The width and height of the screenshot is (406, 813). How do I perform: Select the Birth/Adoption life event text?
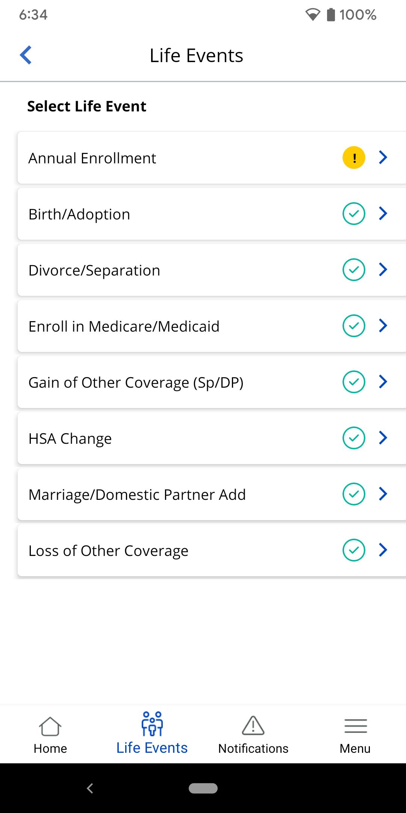(x=79, y=214)
